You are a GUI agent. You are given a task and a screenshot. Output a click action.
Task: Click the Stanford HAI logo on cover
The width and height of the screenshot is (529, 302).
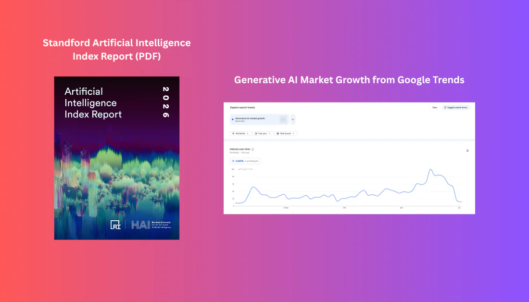click(151, 225)
